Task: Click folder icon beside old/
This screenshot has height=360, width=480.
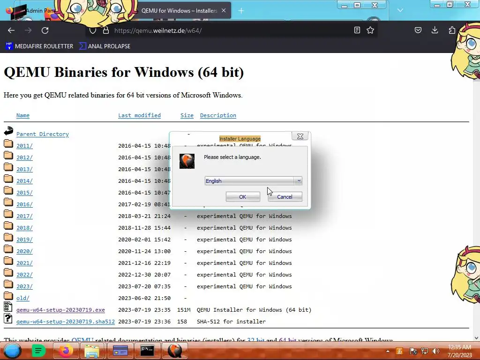Action: pos(8,296)
